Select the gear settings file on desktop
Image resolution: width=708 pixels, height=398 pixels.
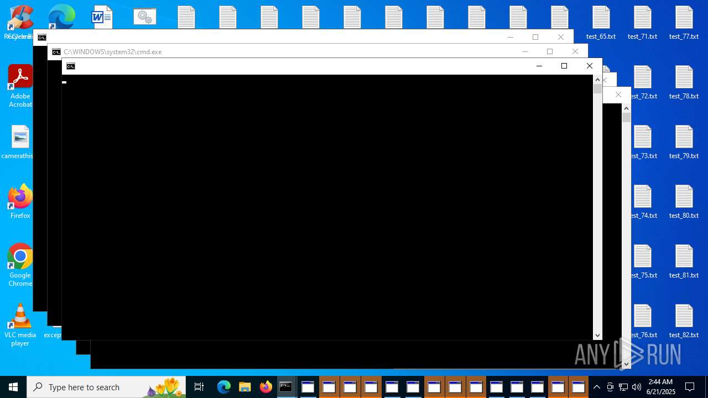click(145, 17)
